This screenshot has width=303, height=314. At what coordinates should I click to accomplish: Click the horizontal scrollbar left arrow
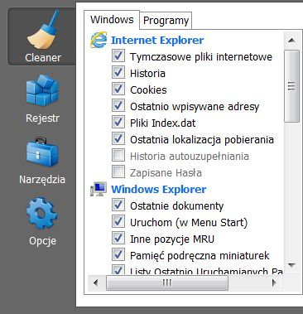click(x=96, y=283)
